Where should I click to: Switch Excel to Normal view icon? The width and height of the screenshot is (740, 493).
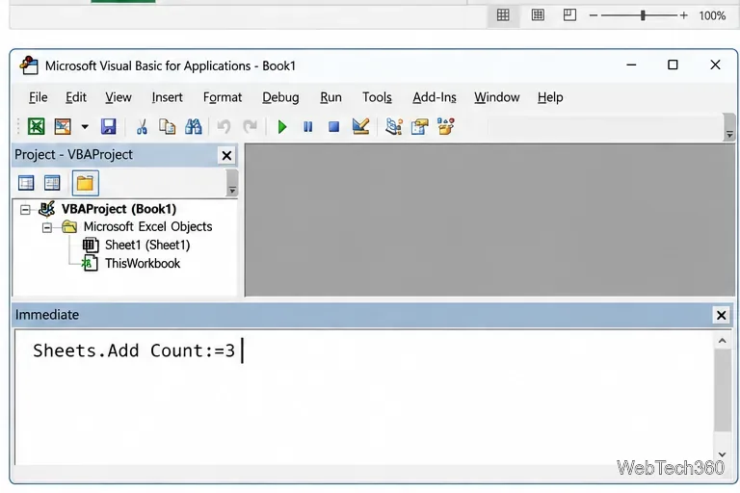coord(503,15)
